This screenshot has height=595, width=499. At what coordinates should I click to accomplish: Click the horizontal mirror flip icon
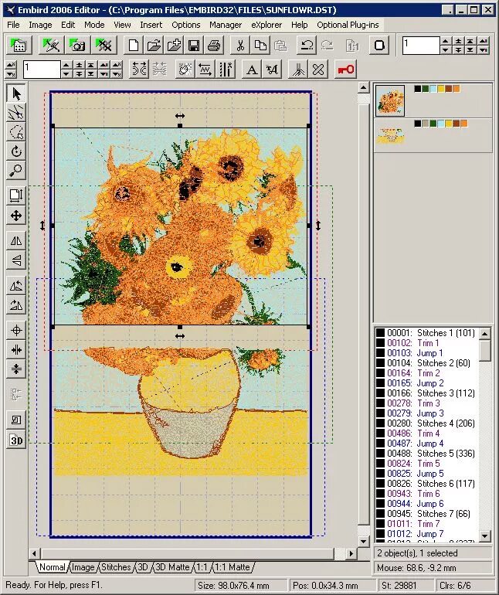click(x=16, y=240)
